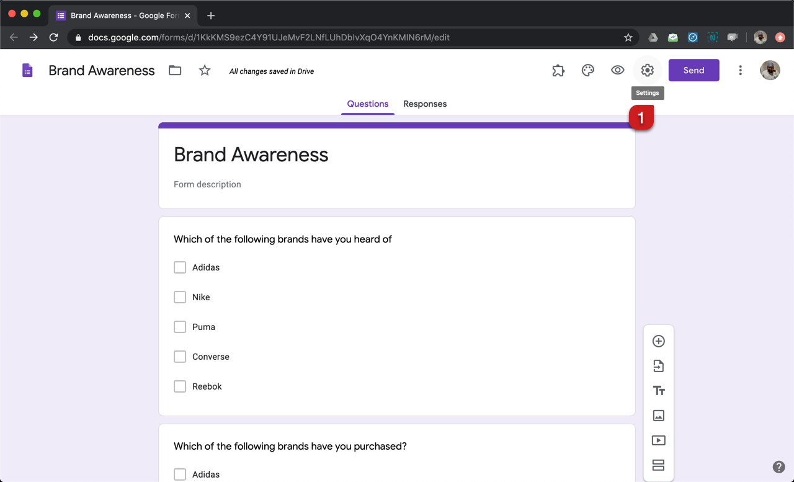Insert an image via the image icon

[658, 415]
